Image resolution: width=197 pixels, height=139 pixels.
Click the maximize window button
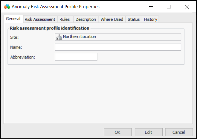click(x=169, y=6)
